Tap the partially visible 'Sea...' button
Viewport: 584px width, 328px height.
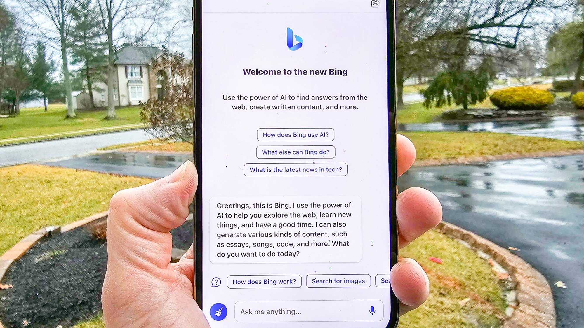click(381, 281)
